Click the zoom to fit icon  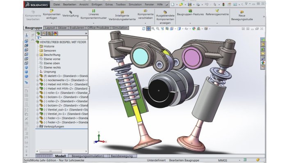pyautogui.click(x=153, y=29)
